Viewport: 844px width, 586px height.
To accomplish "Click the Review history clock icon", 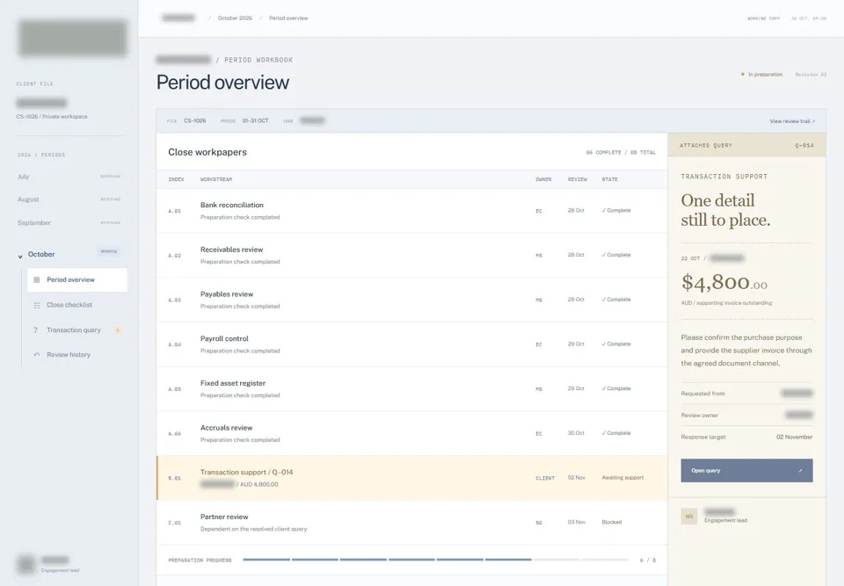I will pyautogui.click(x=37, y=355).
